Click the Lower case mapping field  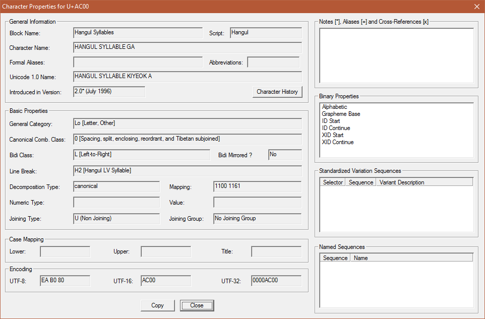coord(65,251)
